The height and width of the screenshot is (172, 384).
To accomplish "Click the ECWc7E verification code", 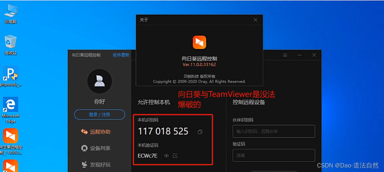I will coord(148,156).
